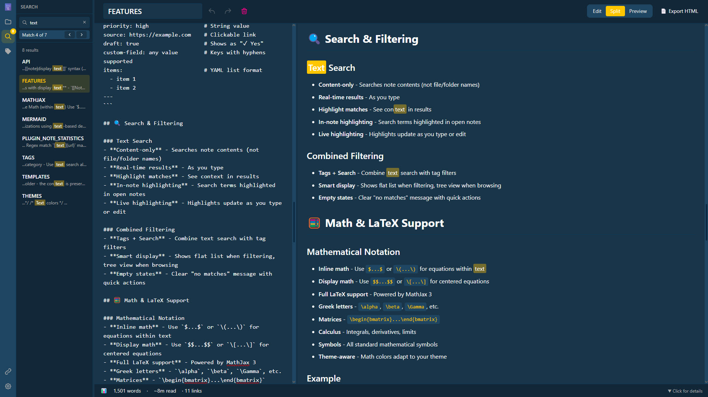Click the '### Combined Filtering' line in the editor

[139, 229]
